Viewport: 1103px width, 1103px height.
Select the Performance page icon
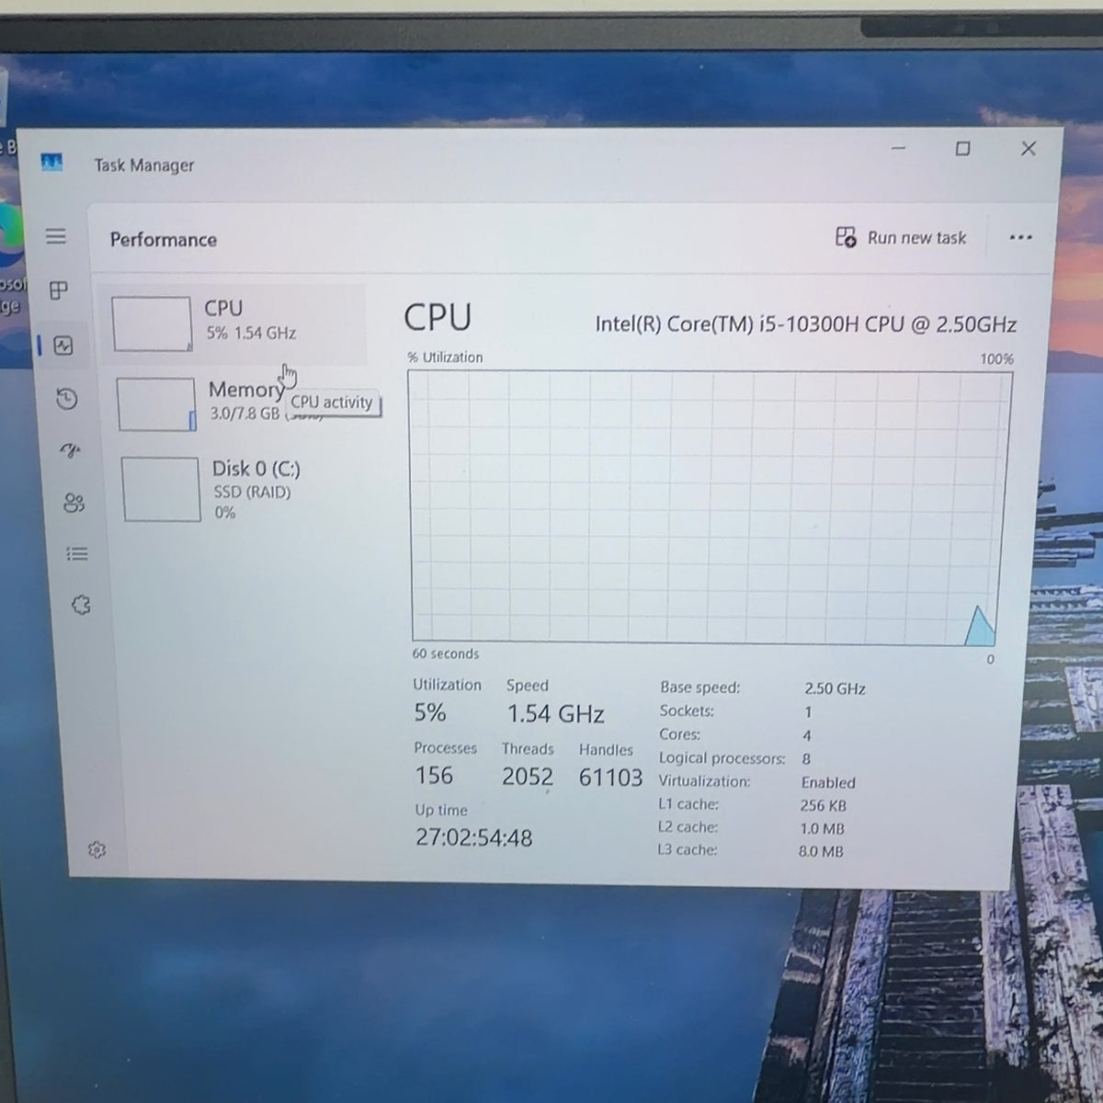[63, 346]
